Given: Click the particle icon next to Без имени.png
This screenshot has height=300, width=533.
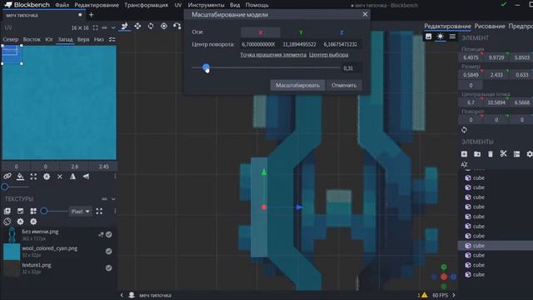Looking at the screenshot, I should [x=101, y=235].
